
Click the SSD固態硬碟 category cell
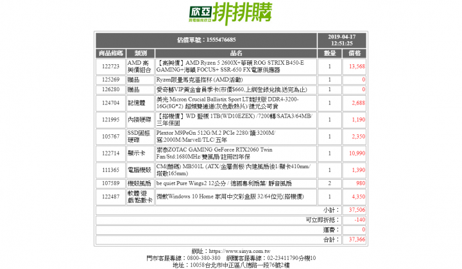(x=141, y=137)
